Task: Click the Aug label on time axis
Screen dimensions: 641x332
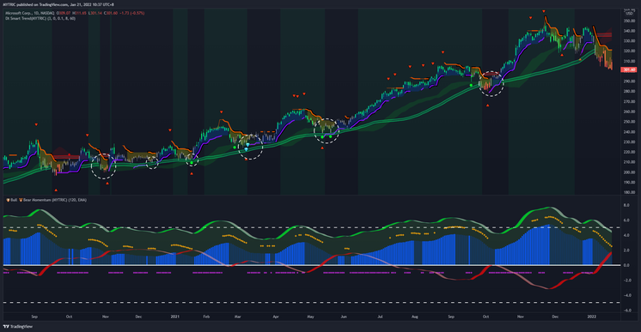Action: pyautogui.click(x=415, y=317)
